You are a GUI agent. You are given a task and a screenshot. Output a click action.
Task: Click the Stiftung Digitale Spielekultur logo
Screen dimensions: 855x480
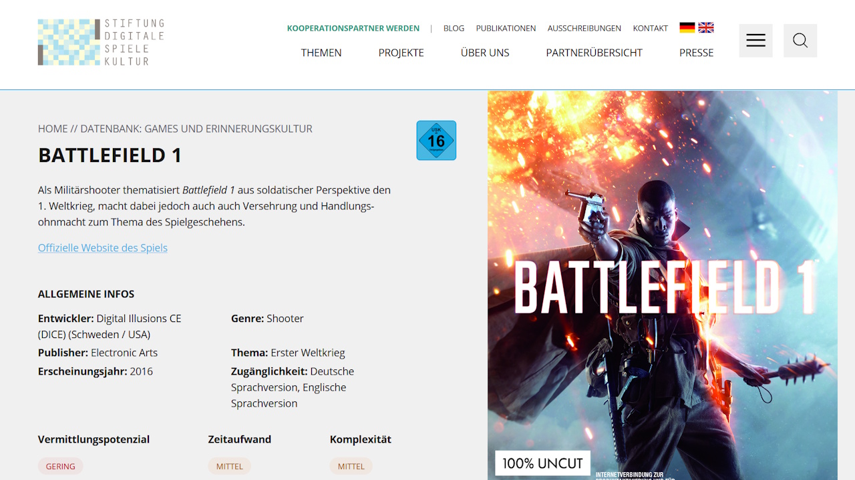pos(101,42)
